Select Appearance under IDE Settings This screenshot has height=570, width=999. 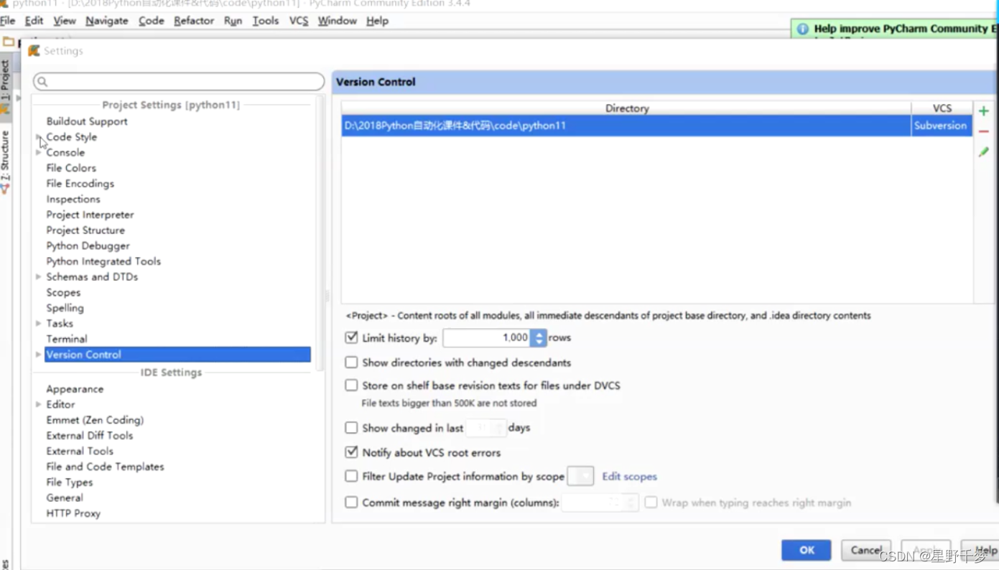click(x=75, y=389)
